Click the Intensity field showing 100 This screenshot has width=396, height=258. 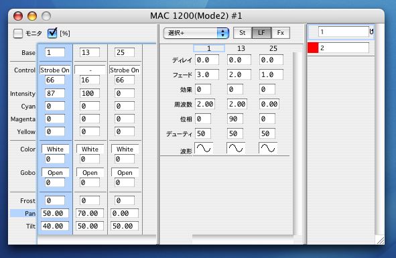pyautogui.click(x=90, y=93)
